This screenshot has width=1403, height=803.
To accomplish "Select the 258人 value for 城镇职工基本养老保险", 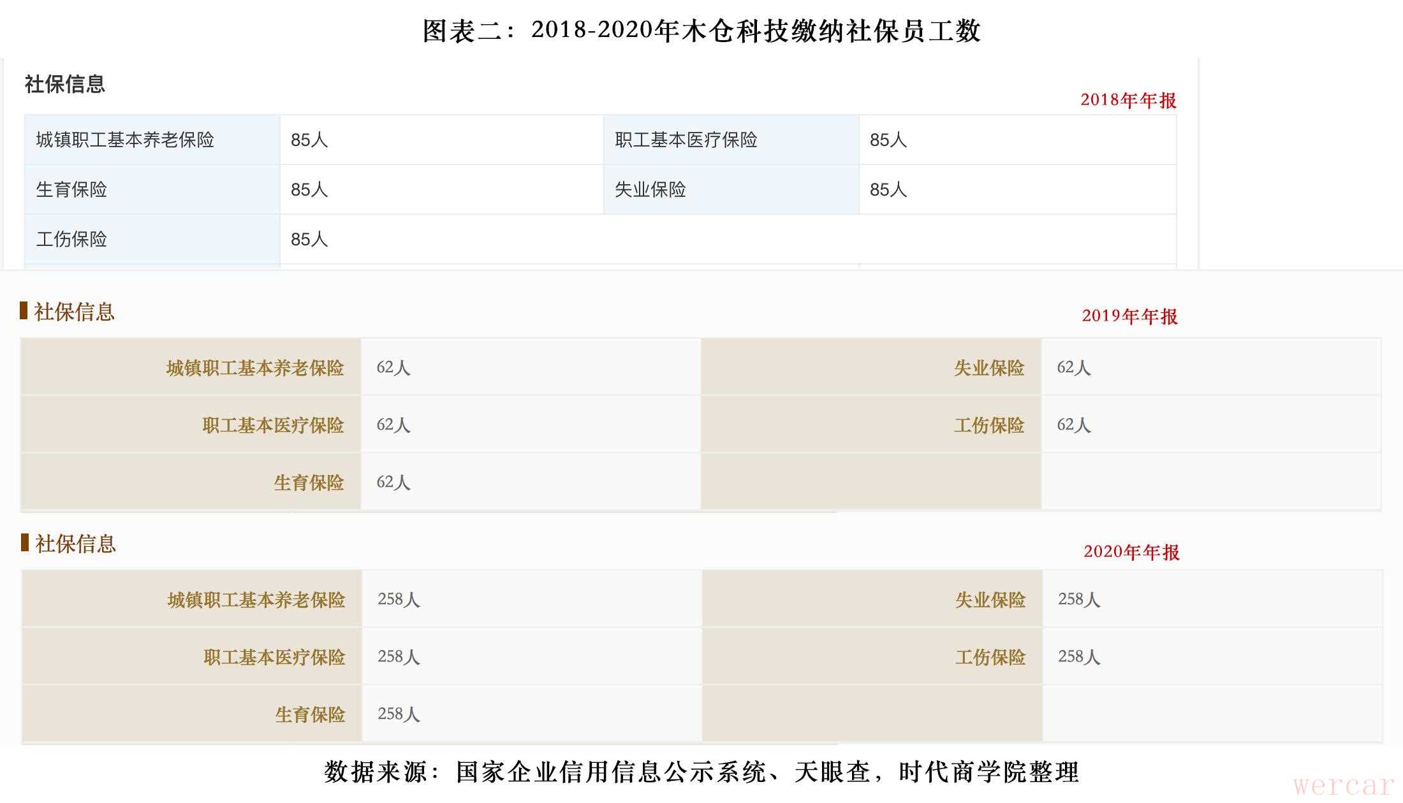I will click(x=399, y=599).
